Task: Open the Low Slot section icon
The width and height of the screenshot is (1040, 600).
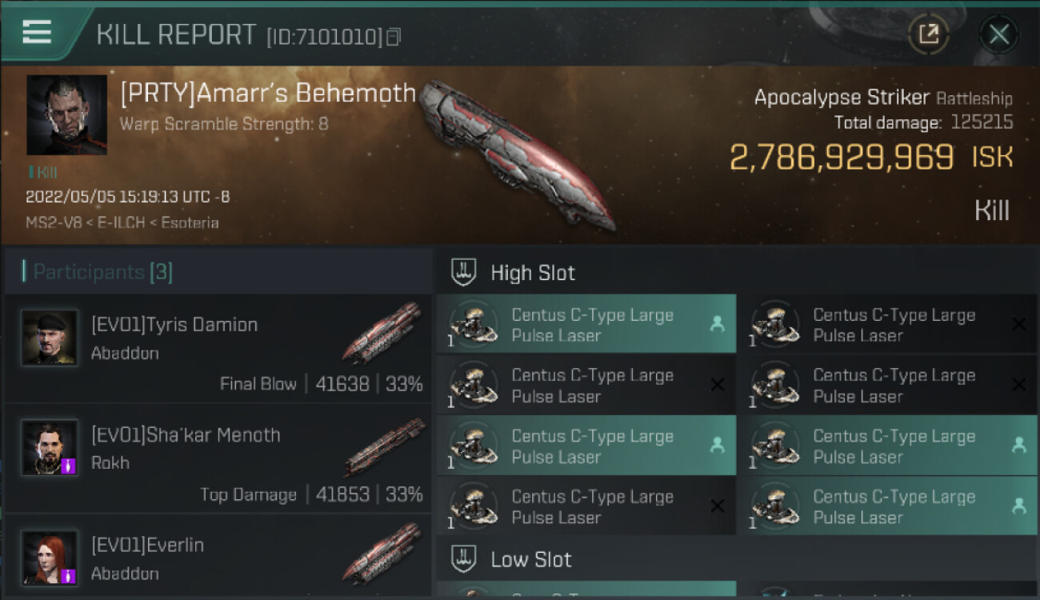Action: point(464,559)
